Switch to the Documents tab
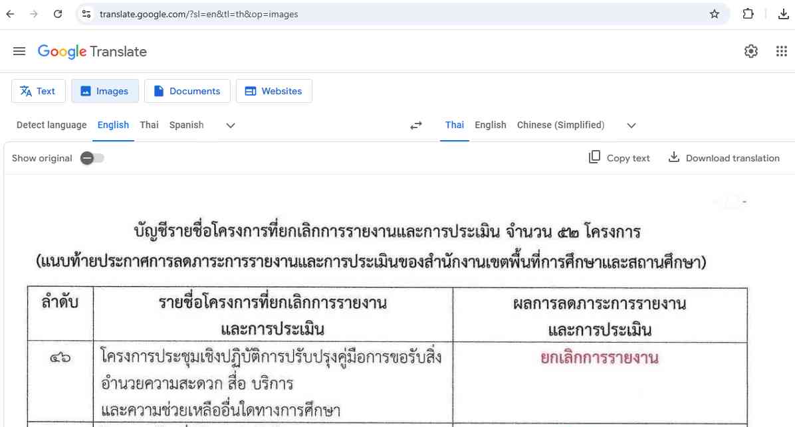This screenshot has height=427, width=795. (187, 91)
